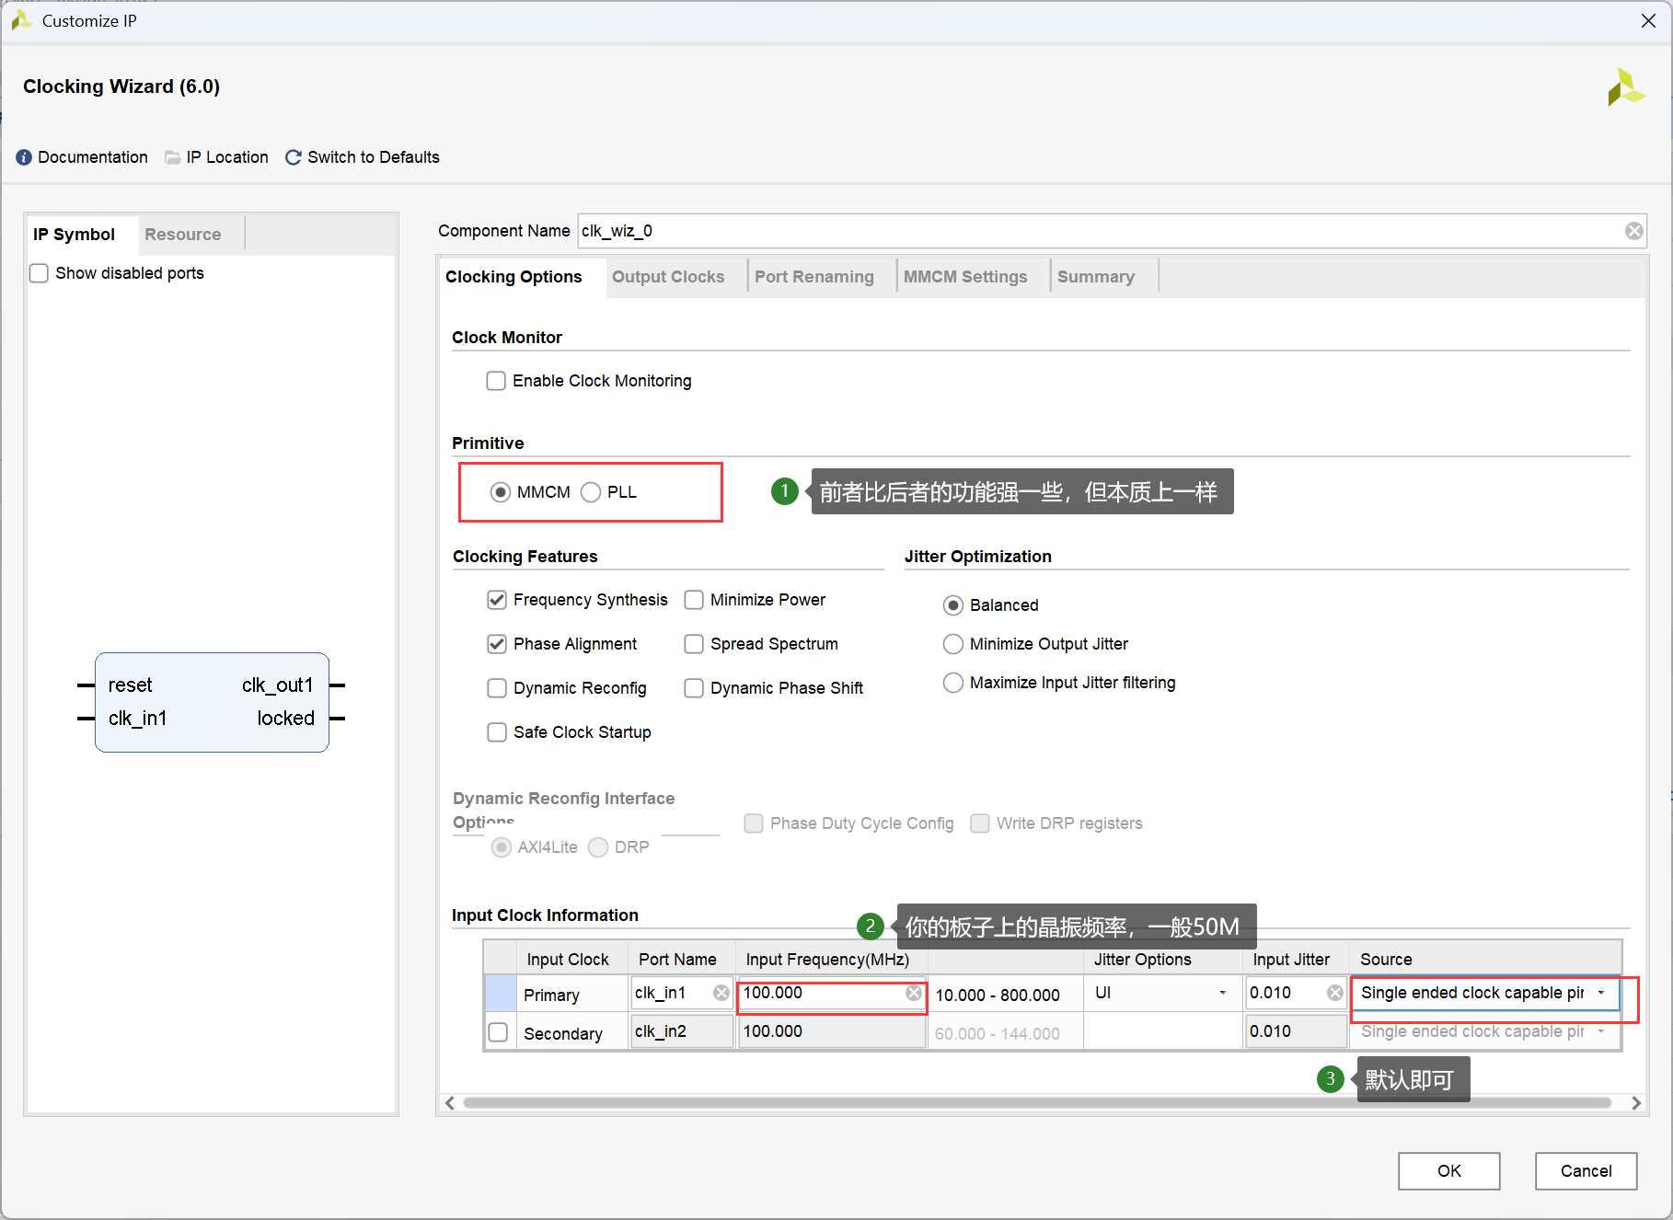Image resolution: width=1673 pixels, height=1220 pixels.
Task: Uncheck Phase Alignment
Action: point(497,644)
